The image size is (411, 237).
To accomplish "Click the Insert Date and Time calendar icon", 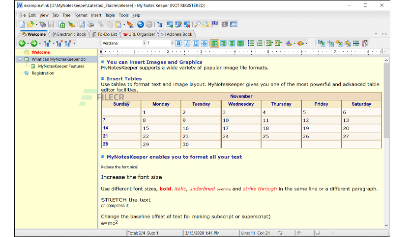I will tap(365, 43).
